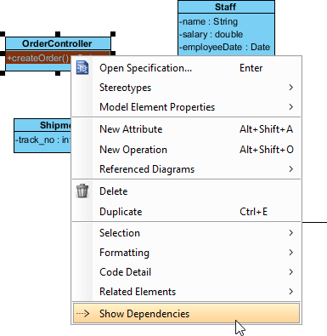This screenshot has height=336, width=327.
Task: Select Delete in the context menu
Action: click(x=186, y=191)
